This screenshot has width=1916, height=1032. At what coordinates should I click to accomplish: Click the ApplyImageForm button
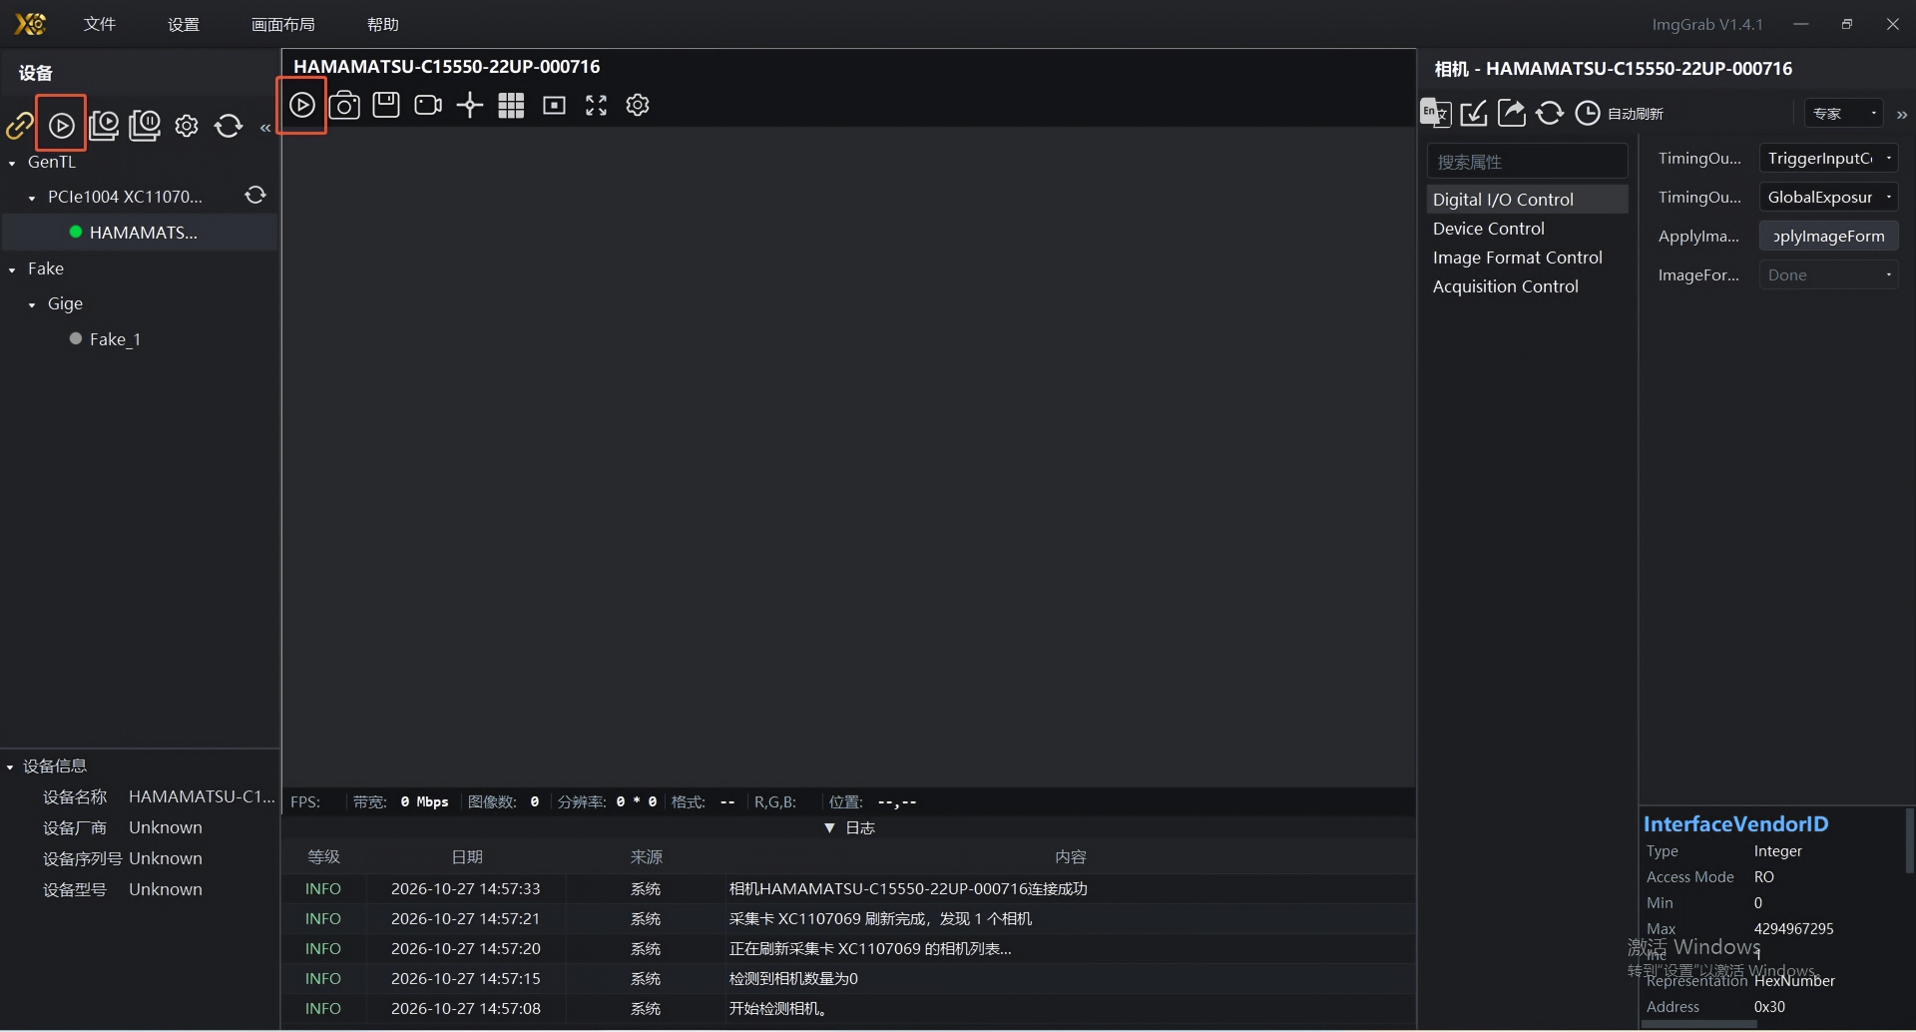coord(1828,236)
